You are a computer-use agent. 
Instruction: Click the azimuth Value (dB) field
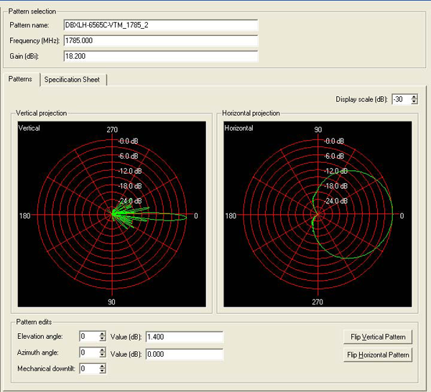184,353
